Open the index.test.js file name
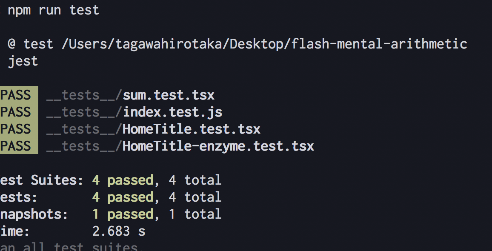The width and height of the screenshot is (492, 251). point(172,112)
